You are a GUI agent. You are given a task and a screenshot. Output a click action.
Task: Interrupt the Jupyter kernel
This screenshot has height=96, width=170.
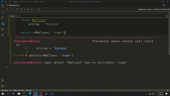[x=21, y=9]
